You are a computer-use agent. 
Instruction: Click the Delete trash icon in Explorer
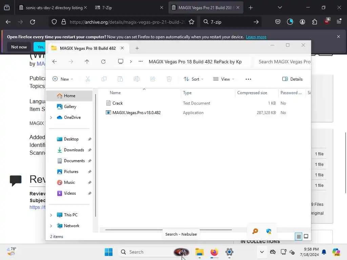169,79
